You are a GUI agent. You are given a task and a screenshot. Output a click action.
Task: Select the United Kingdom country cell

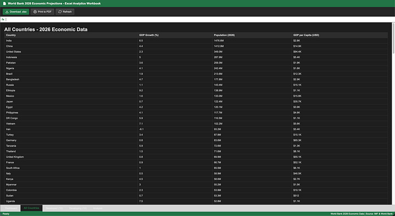click(71, 157)
